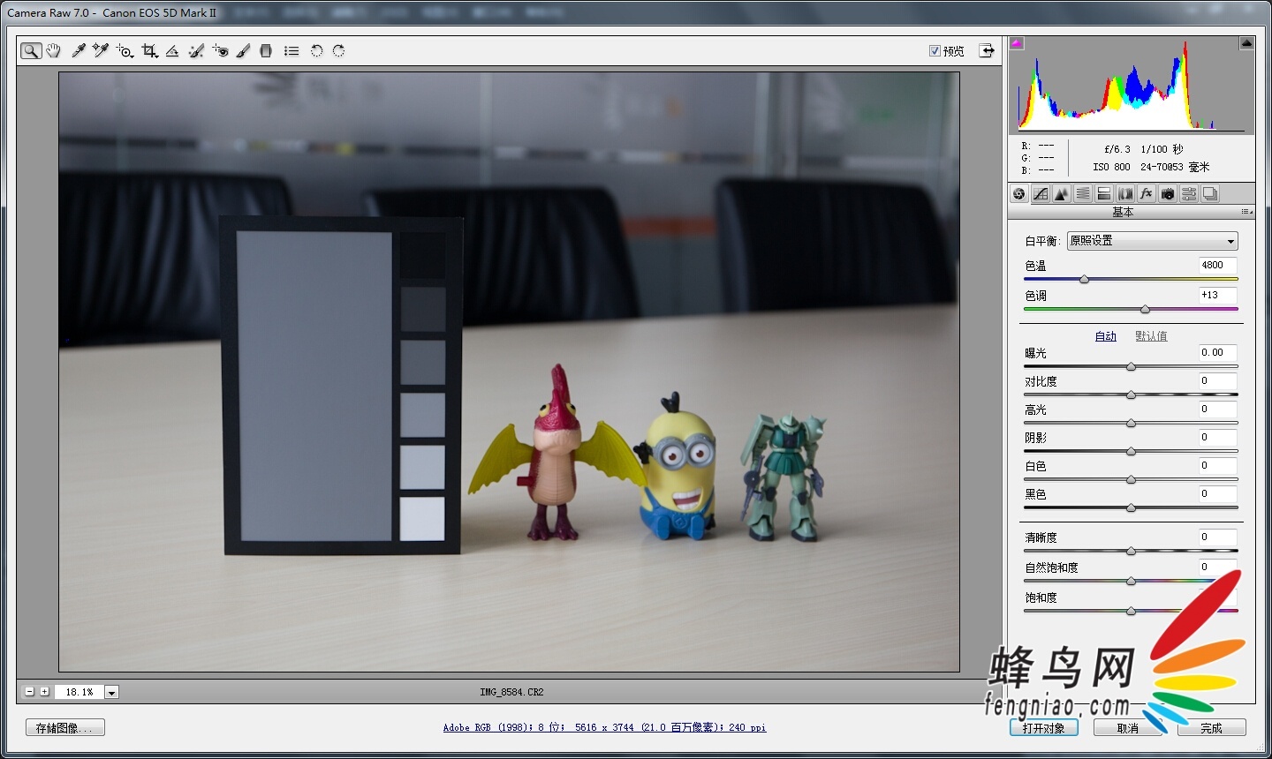The image size is (1272, 759).
Task: Open the zoom level dropdown
Action: pyautogui.click(x=112, y=693)
